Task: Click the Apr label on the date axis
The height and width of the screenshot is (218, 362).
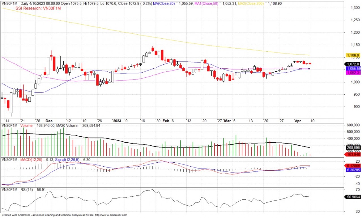Action: click(298, 121)
